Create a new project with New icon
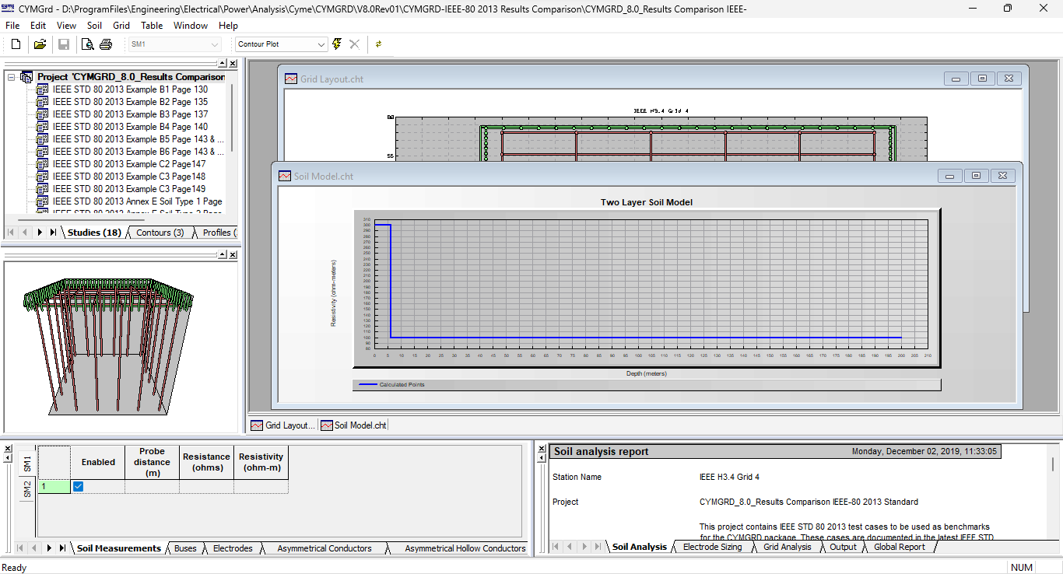This screenshot has width=1063, height=574. 16,44
